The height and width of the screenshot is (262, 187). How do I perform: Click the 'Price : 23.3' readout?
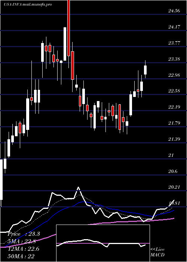tap(24, 234)
